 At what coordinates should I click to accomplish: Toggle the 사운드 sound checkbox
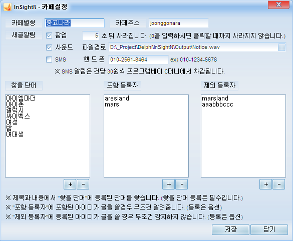[x=49, y=47]
